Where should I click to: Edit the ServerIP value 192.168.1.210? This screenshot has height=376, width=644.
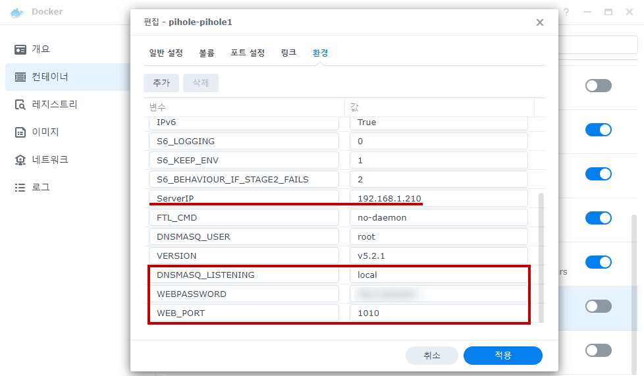pyautogui.click(x=439, y=198)
